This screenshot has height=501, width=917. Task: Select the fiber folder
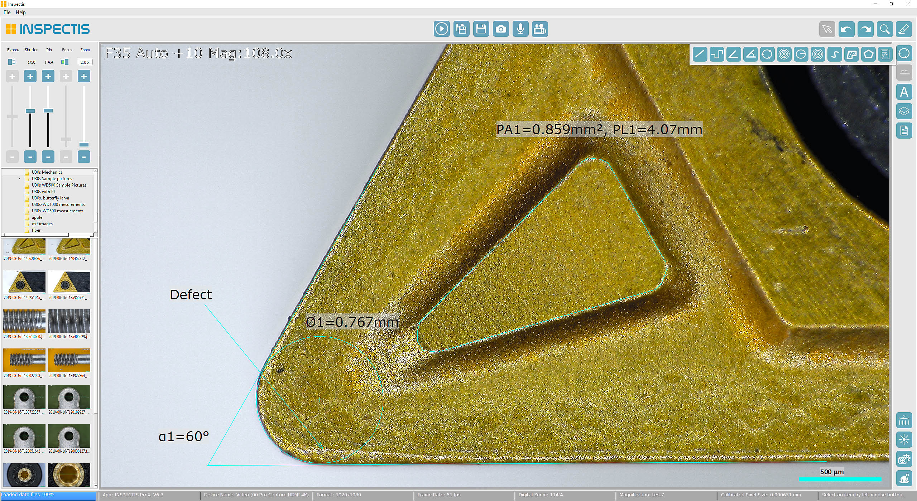pyautogui.click(x=36, y=230)
